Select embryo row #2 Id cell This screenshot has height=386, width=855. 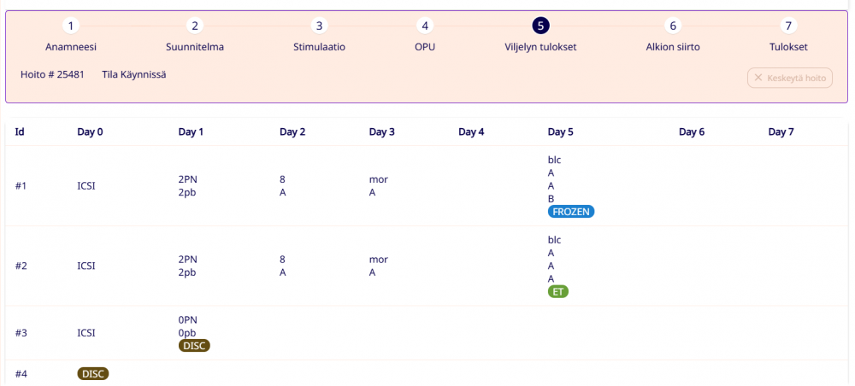tap(21, 266)
